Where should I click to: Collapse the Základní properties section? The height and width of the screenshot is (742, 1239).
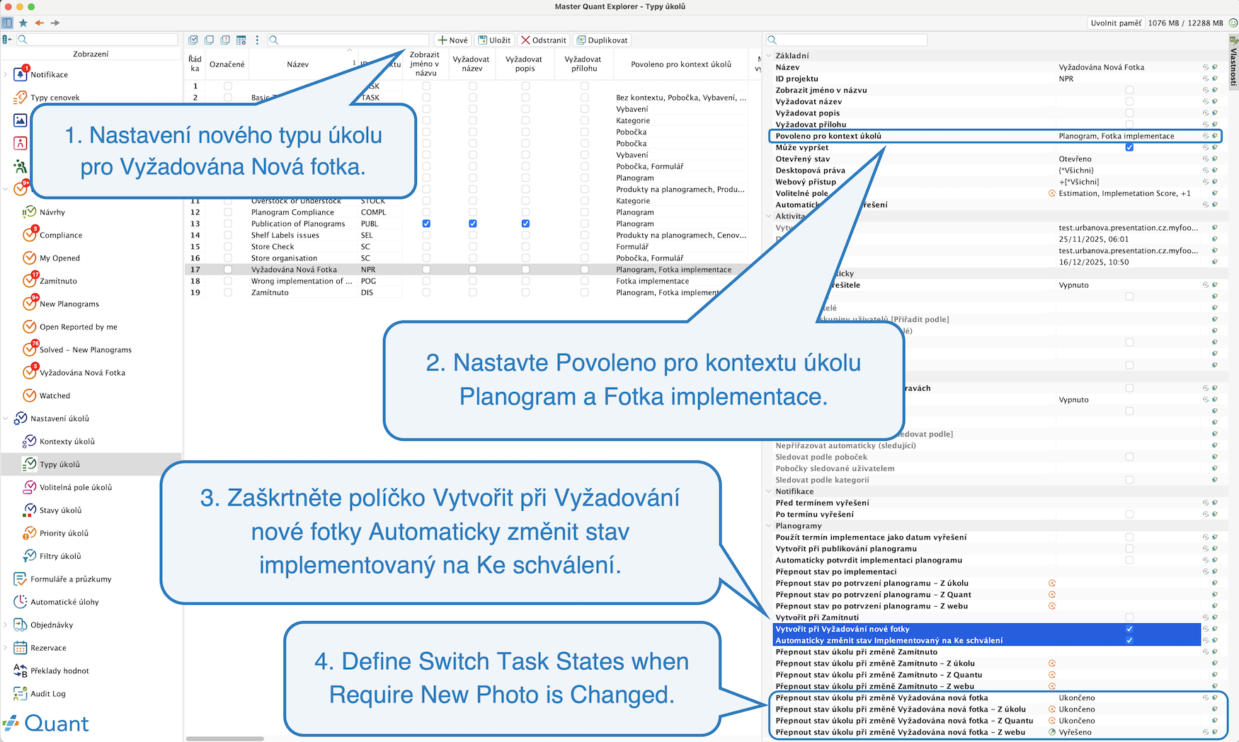point(769,56)
